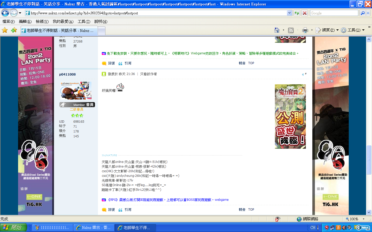This screenshot has width=372, height=232.
Task: Open the 我的最愛(A) Favorites menu
Action: click(63, 22)
